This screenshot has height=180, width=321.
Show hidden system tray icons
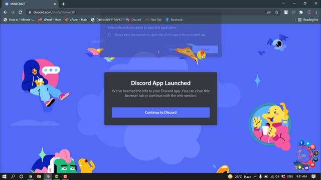pos(255,176)
